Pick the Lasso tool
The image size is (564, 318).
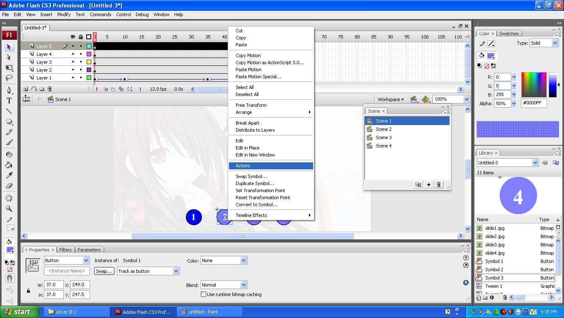click(9, 78)
